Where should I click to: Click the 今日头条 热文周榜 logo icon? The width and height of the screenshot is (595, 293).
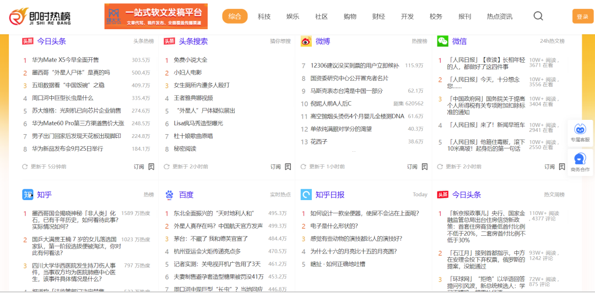442,195
